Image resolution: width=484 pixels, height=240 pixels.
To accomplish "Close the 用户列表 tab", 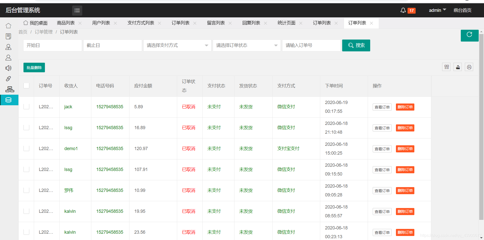I will pos(115,23).
